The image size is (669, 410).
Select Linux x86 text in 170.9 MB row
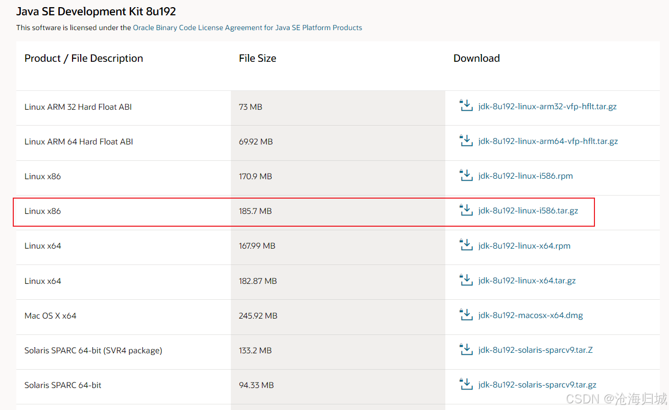coord(42,176)
